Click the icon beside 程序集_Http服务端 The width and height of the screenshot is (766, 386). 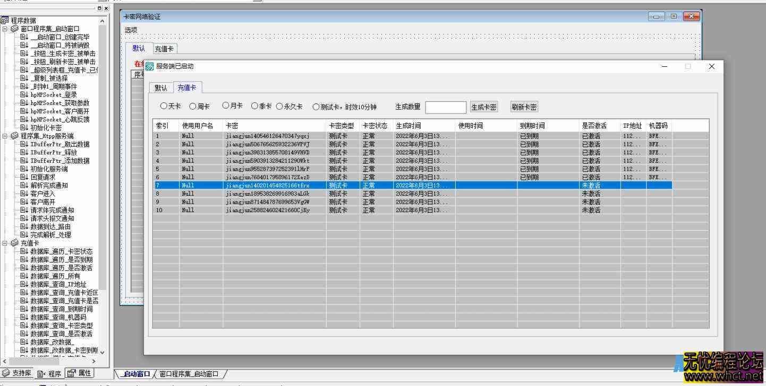click(x=15, y=135)
